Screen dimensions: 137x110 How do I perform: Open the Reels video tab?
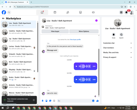click(x=55, y=12)
